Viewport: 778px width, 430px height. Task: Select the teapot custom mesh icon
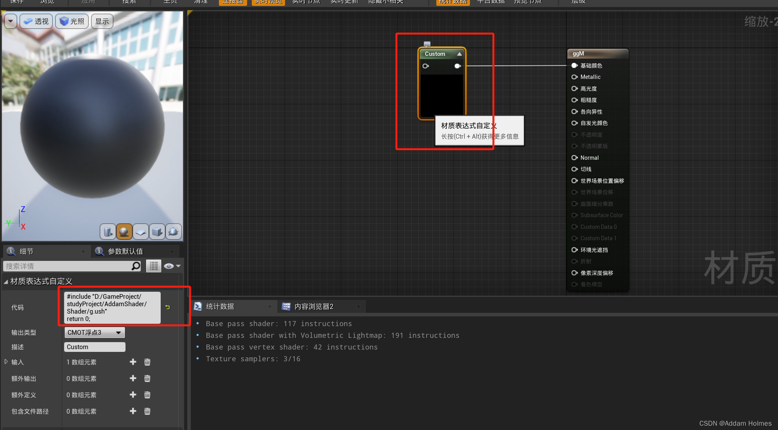174,232
